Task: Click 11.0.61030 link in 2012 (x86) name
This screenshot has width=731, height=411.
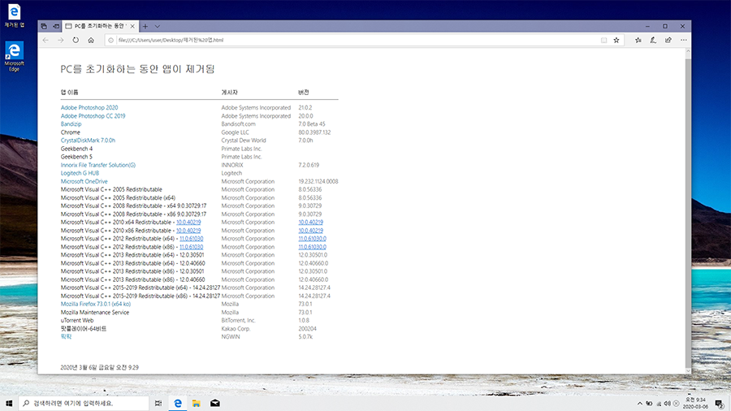Action: tap(191, 247)
